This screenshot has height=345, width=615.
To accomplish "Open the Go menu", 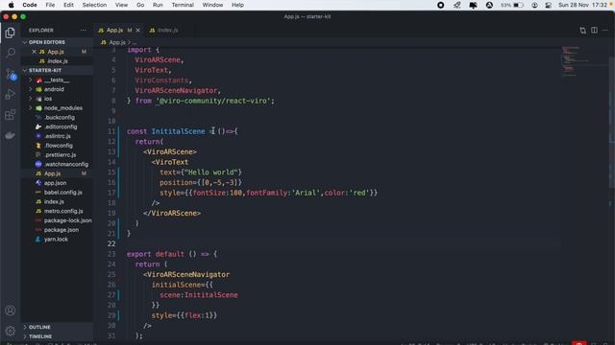I will tap(140, 5).
